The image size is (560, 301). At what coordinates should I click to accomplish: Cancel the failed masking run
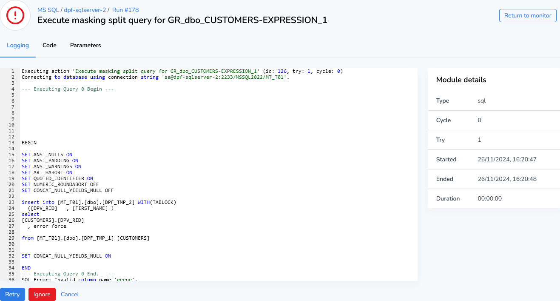(x=69, y=294)
